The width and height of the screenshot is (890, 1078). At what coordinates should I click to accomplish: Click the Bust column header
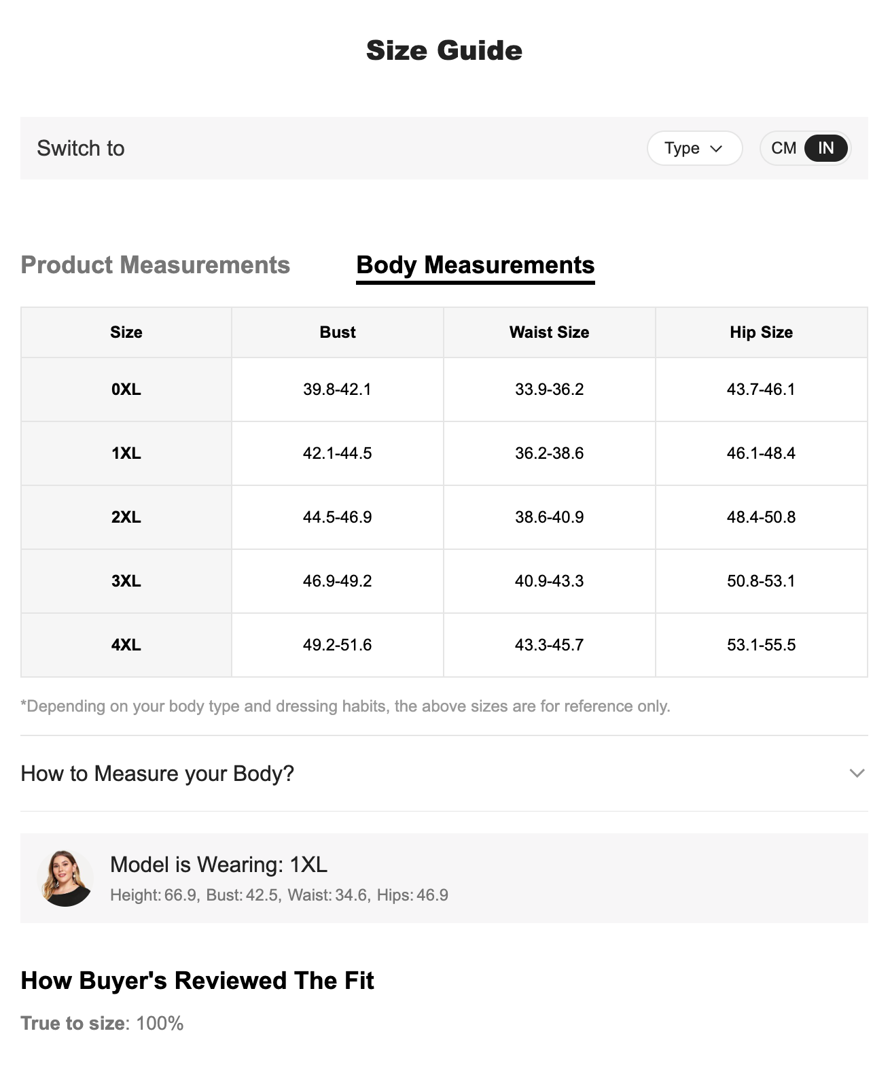[338, 332]
